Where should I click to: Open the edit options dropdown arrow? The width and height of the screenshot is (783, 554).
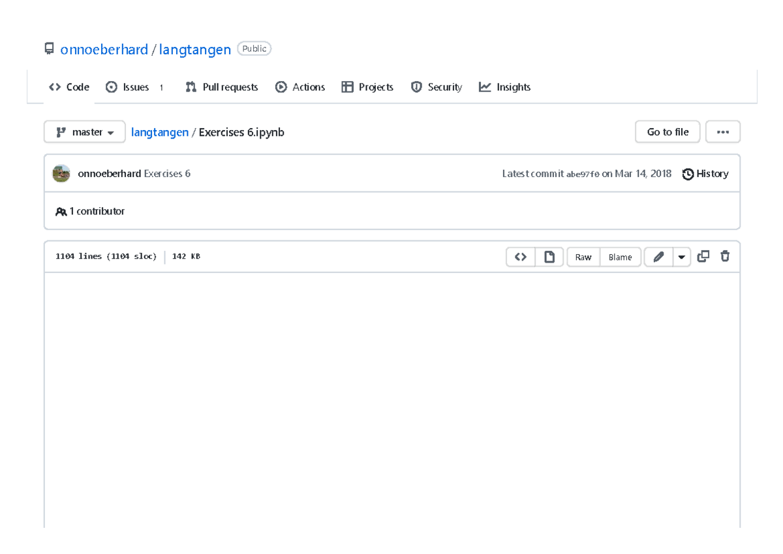[682, 257]
